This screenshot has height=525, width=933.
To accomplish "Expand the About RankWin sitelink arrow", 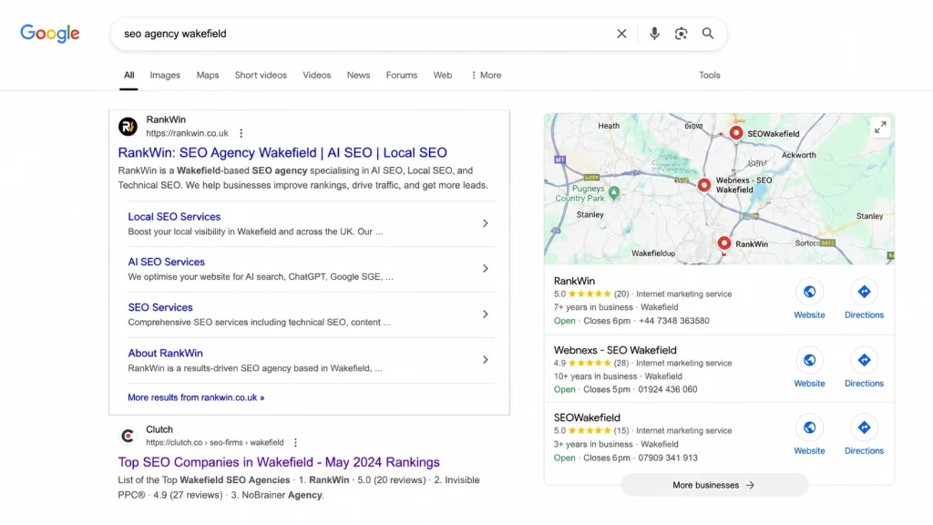I will [486, 359].
